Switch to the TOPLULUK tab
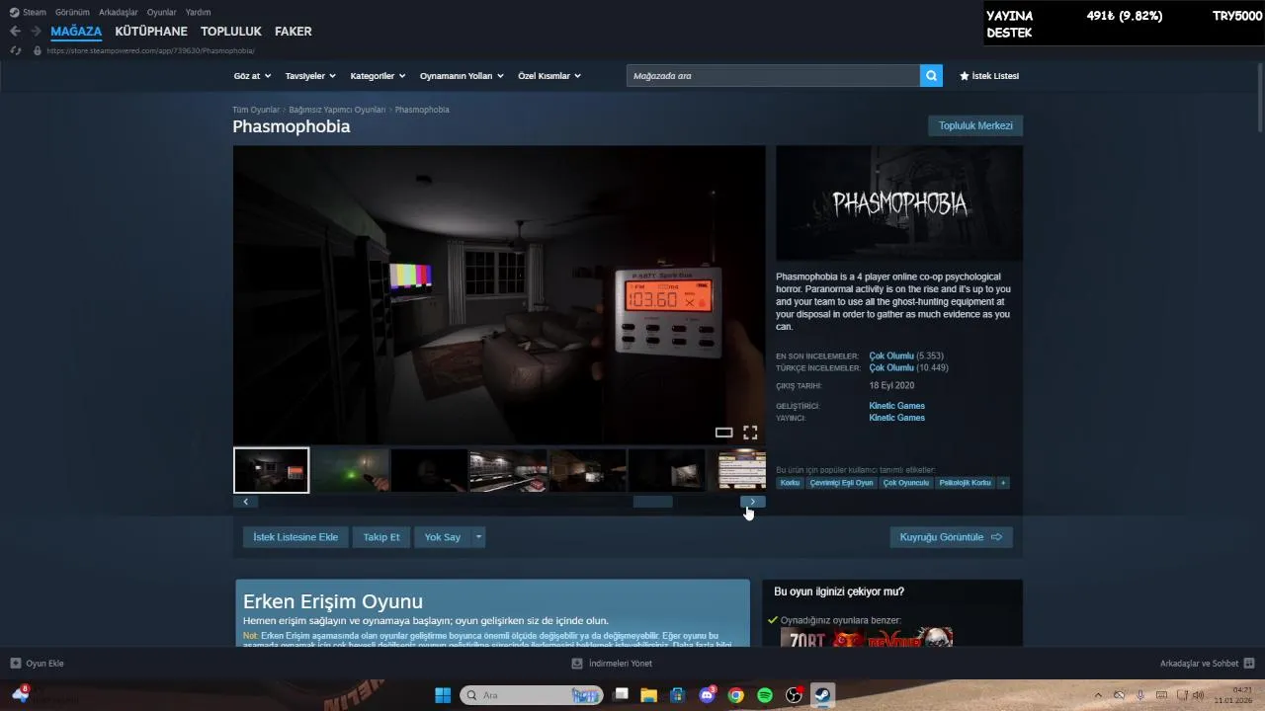 231,32
